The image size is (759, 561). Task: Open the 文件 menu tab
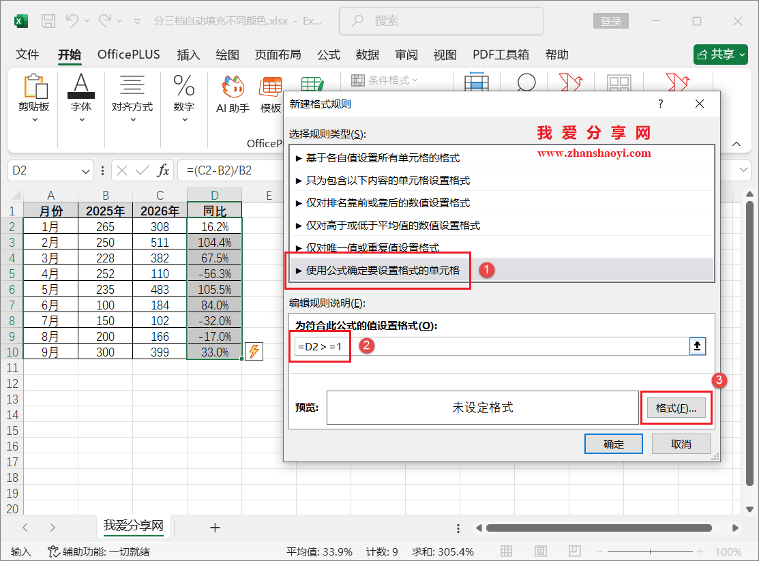(27, 55)
